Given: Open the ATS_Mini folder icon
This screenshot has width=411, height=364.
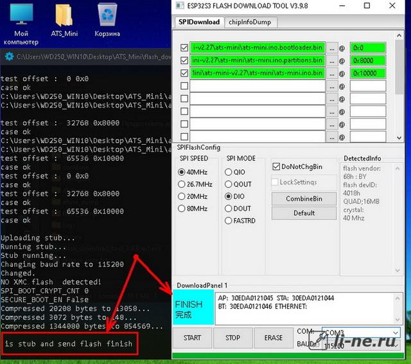Looking at the screenshot, I should pyautogui.click(x=64, y=20).
